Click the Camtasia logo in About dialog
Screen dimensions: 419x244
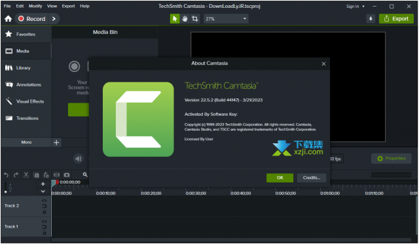point(138,119)
